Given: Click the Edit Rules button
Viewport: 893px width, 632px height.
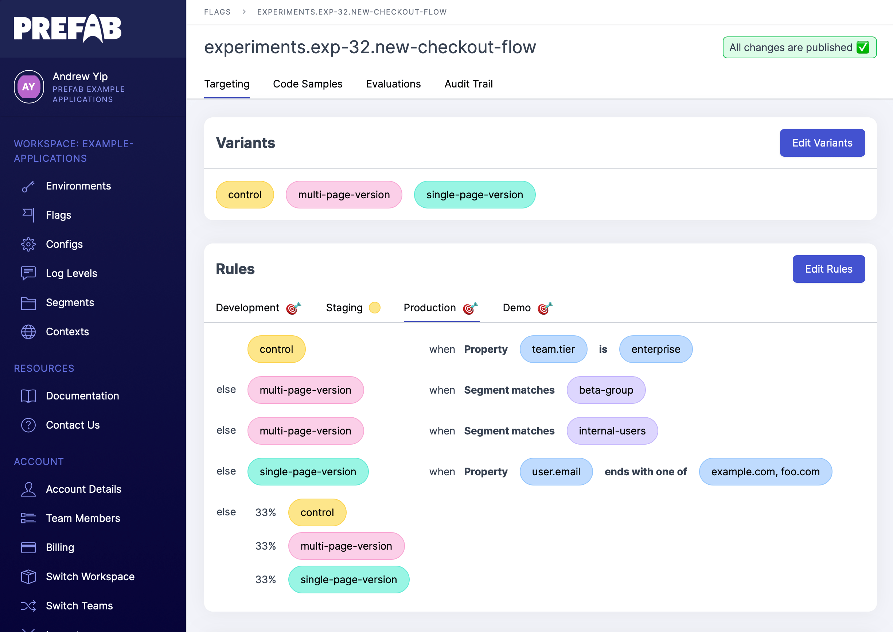Looking at the screenshot, I should (828, 269).
